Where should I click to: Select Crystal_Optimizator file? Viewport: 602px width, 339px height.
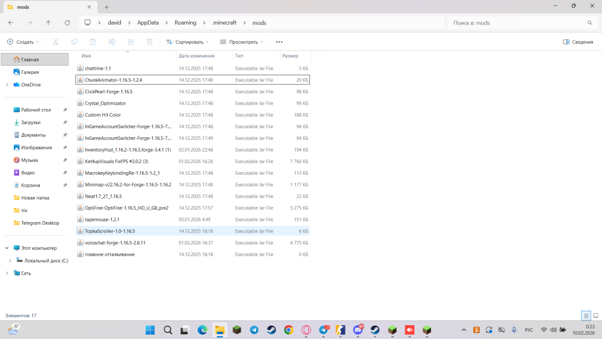click(193, 104)
